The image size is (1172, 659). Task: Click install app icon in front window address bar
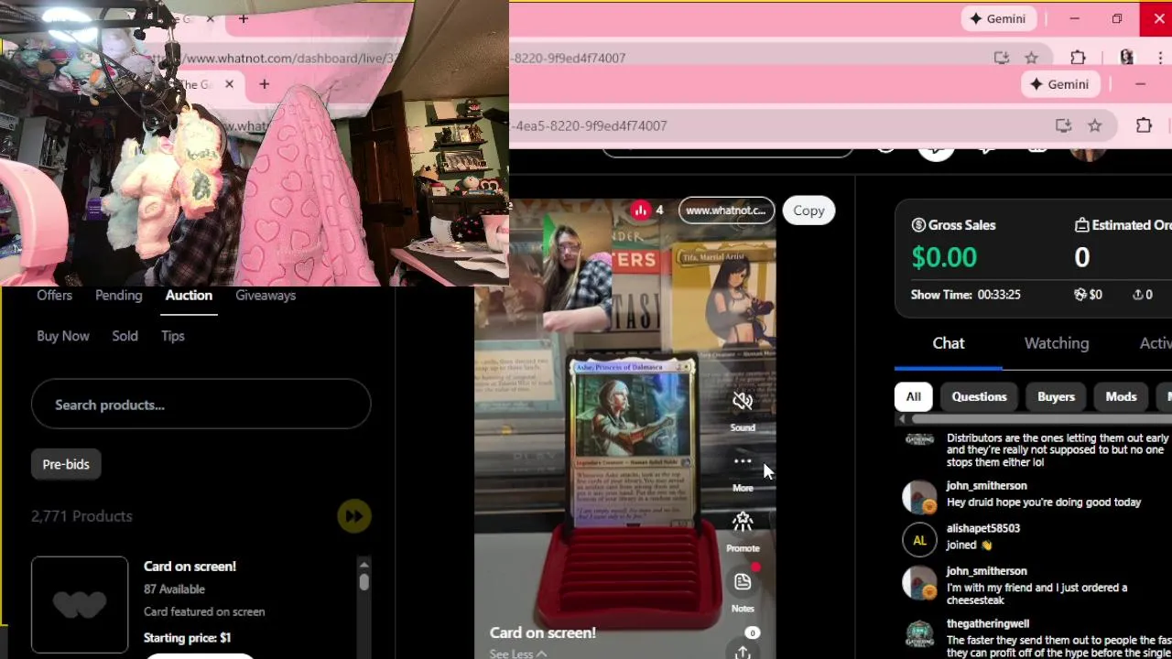(1063, 125)
